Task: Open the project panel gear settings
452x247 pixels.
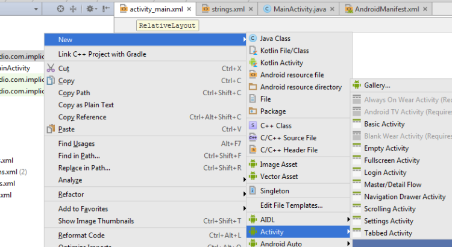Action: pyautogui.click(x=90, y=9)
